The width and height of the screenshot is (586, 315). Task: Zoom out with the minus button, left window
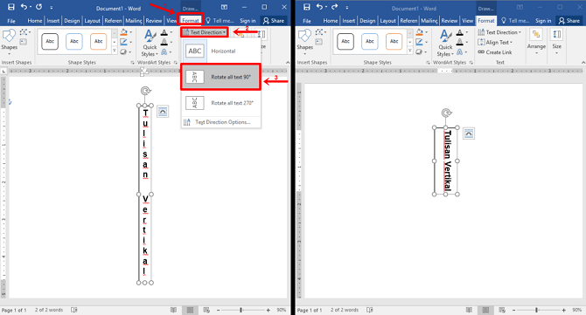[219, 310]
